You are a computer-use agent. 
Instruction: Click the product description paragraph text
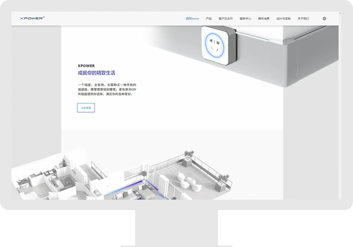[x=107, y=89]
